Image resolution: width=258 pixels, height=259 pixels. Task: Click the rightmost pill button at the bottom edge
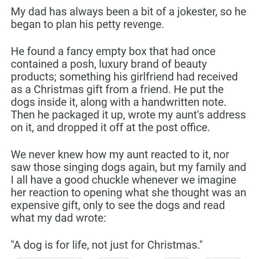coord(223,257)
